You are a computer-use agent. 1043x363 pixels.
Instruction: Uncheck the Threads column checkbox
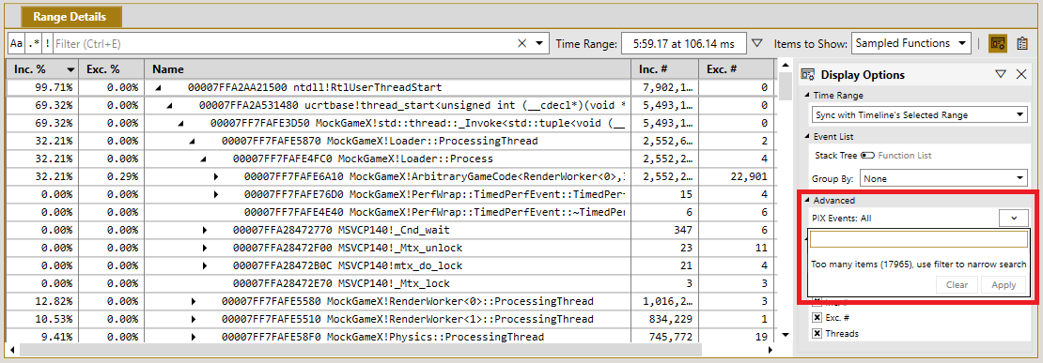pyautogui.click(x=817, y=334)
